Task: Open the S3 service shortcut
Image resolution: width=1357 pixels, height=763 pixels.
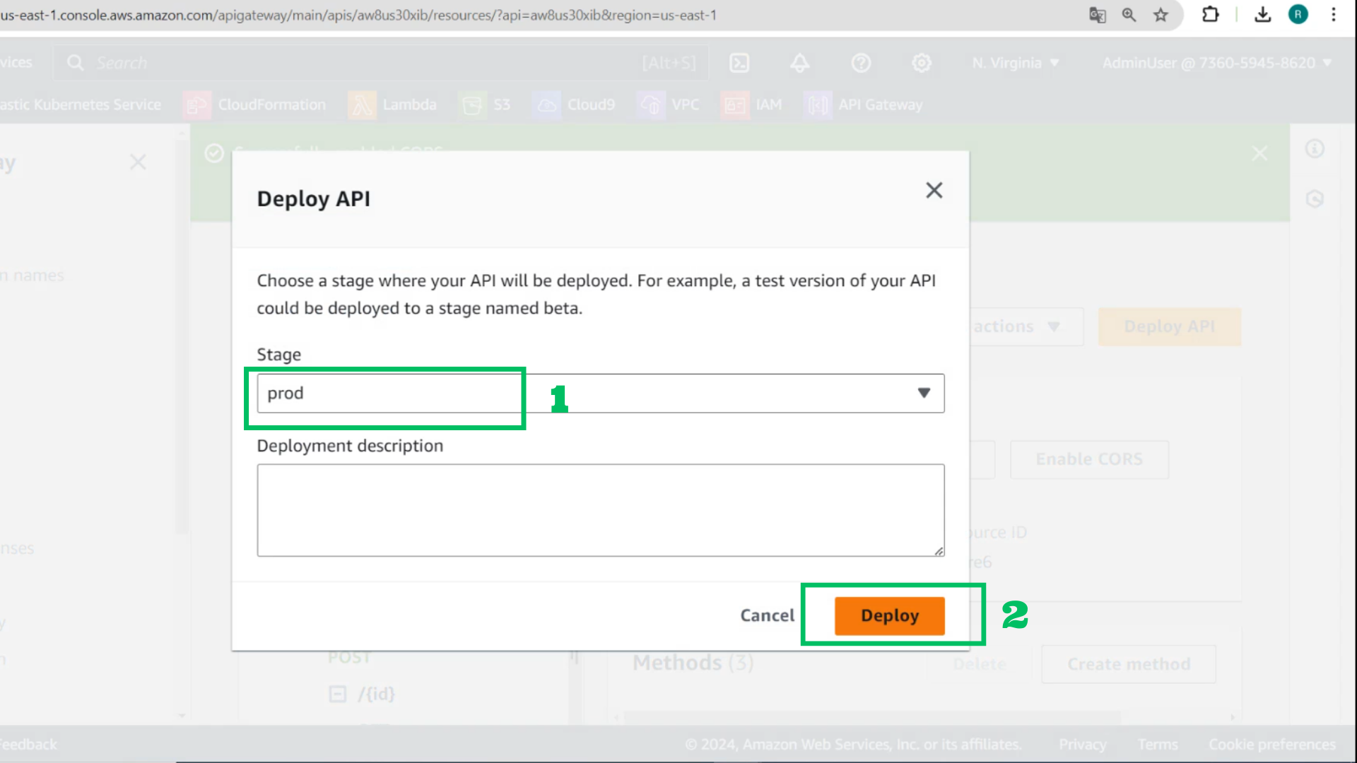Action: [485, 105]
